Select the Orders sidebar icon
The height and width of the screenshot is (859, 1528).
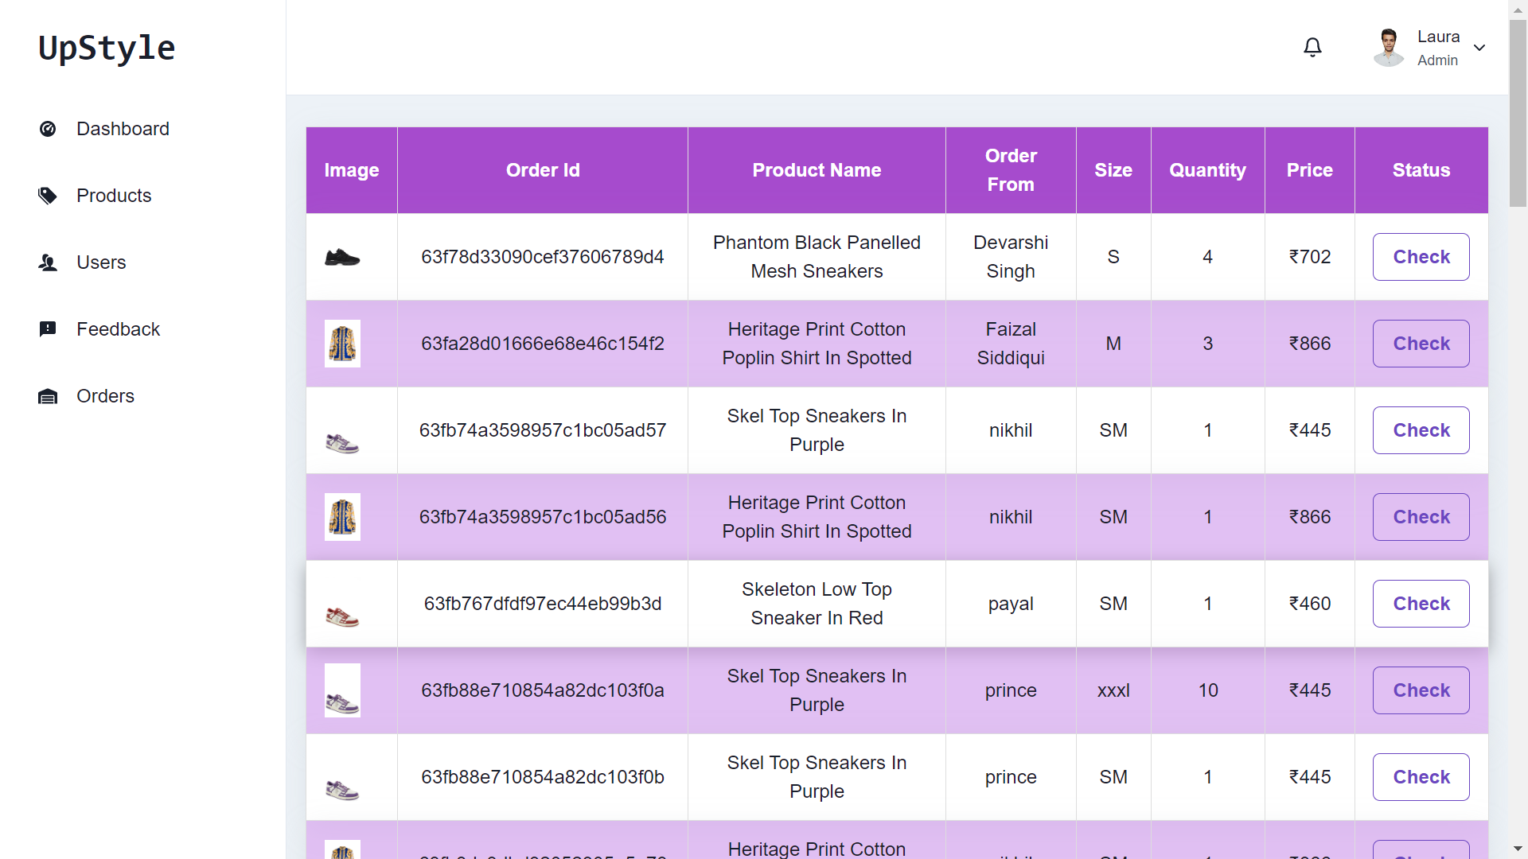click(x=48, y=395)
